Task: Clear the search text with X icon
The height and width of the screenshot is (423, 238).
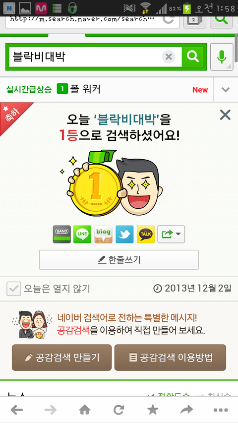Action: pyautogui.click(x=169, y=57)
